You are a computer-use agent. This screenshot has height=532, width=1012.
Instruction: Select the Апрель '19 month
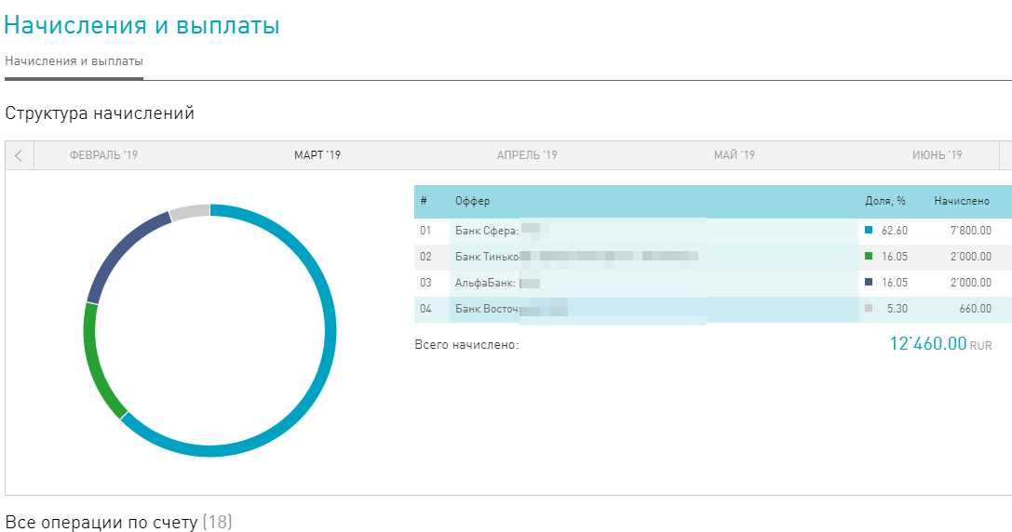click(x=527, y=155)
